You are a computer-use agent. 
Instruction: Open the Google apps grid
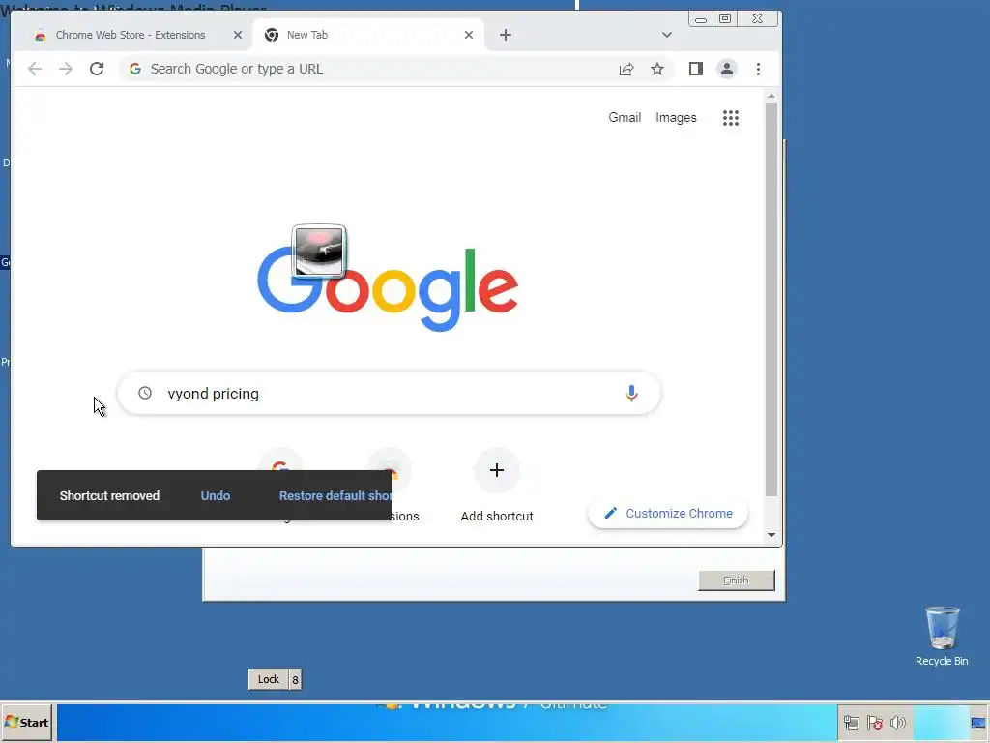click(731, 117)
